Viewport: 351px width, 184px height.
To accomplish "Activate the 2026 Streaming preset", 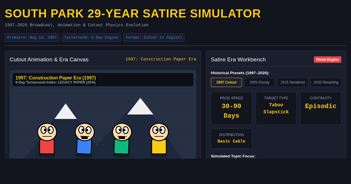I will tap(326, 82).
